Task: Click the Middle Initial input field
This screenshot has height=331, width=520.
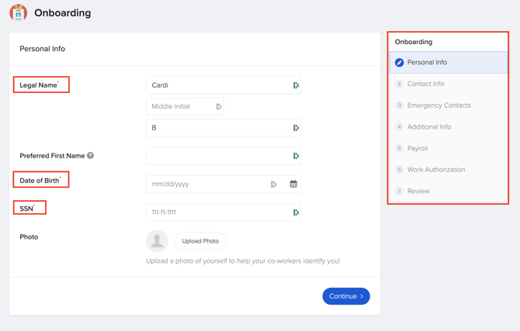Action: coord(185,107)
